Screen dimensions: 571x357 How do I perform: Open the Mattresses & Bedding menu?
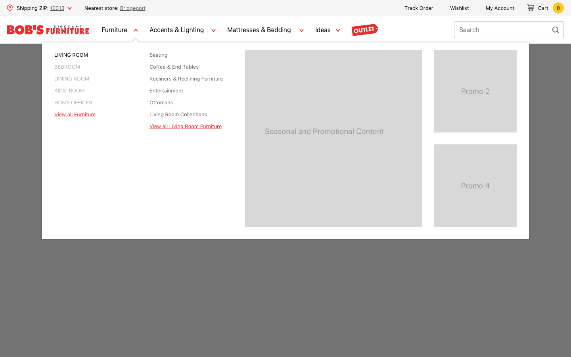pyautogui.click(x=259, y=30)
